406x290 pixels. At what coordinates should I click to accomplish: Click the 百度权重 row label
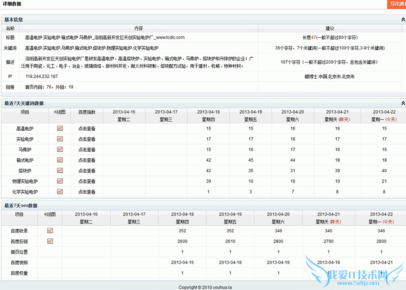[19, 273]
